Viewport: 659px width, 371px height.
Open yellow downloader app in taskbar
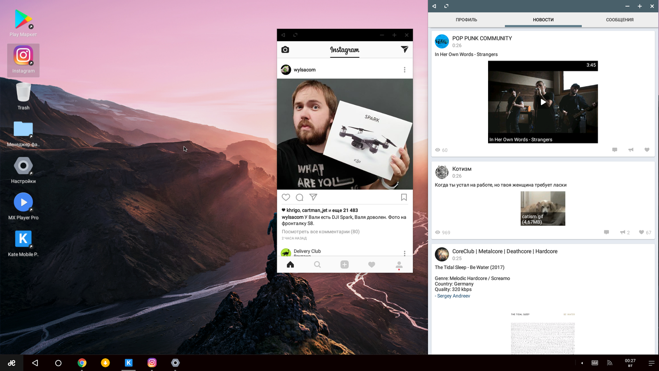(x=105, y=363)
